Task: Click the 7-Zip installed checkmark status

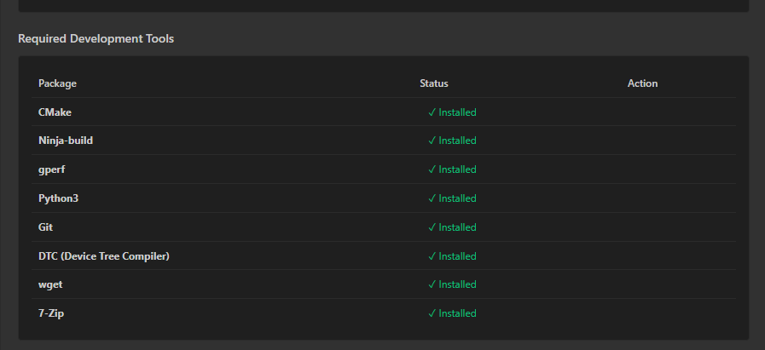Action: tap(452, 313)
